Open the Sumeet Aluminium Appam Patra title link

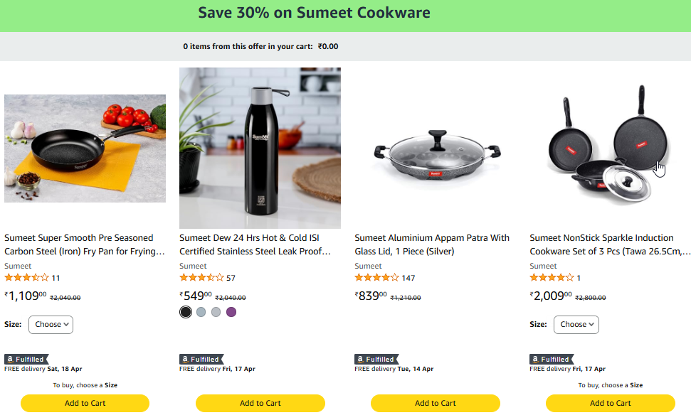[432, 244]
